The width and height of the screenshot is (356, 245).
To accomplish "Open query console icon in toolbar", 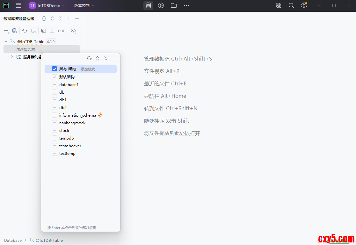I will (x=44, y=31).
